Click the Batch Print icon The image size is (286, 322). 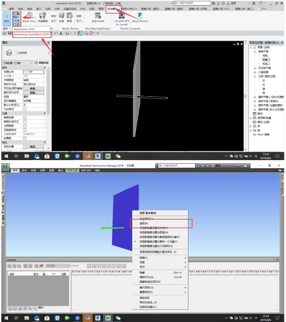point(29,17)
